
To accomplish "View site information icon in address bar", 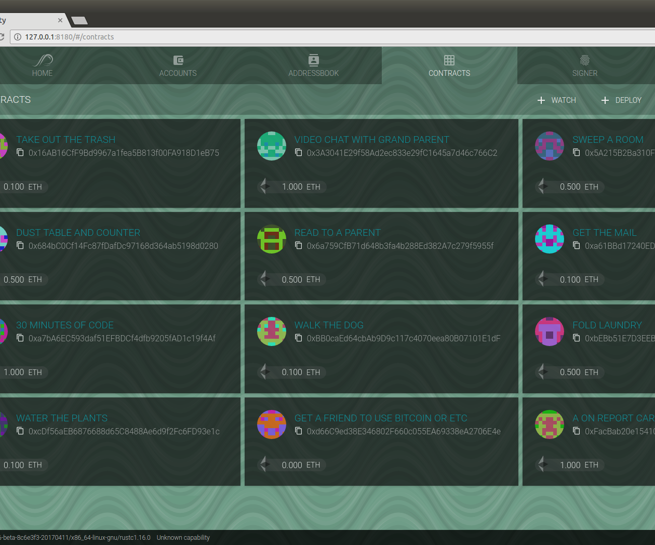I will pos(17,37).
